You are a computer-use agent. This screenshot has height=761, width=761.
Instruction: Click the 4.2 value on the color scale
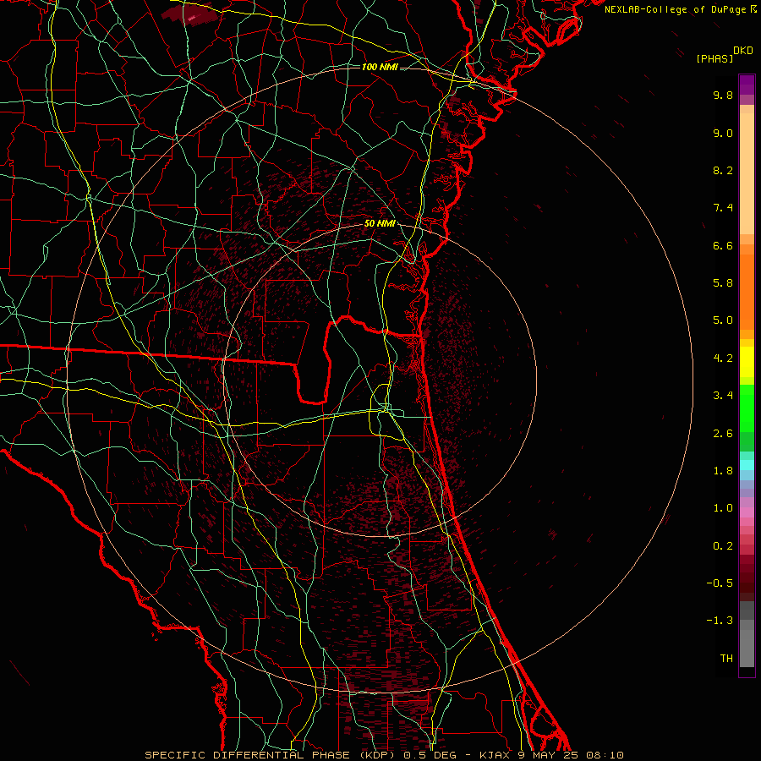pyautogui.click(x=723, y=359)
